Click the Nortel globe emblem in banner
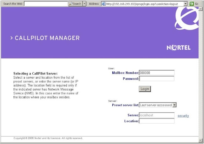The width and height of the screenshot is (204, 144). (x=187, y=18)
